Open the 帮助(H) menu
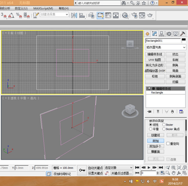188x186 pixels. (x=64, y=8)
